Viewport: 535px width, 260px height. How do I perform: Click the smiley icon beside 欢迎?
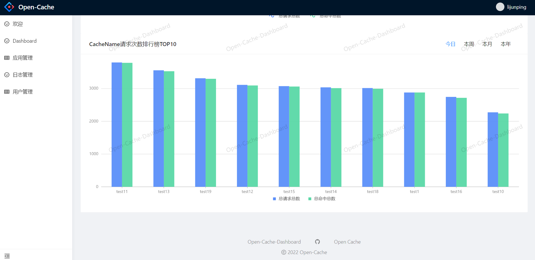[x=7, y=24]
